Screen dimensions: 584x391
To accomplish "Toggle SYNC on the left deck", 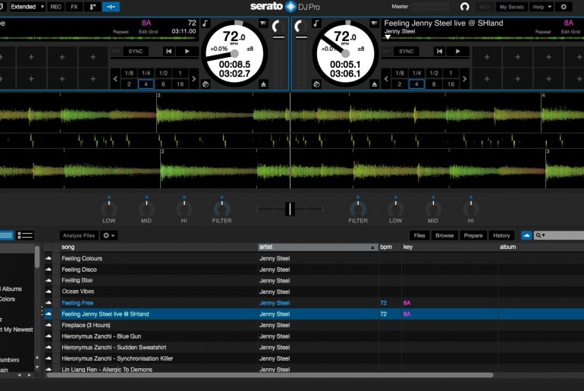I will click(136, 52).
